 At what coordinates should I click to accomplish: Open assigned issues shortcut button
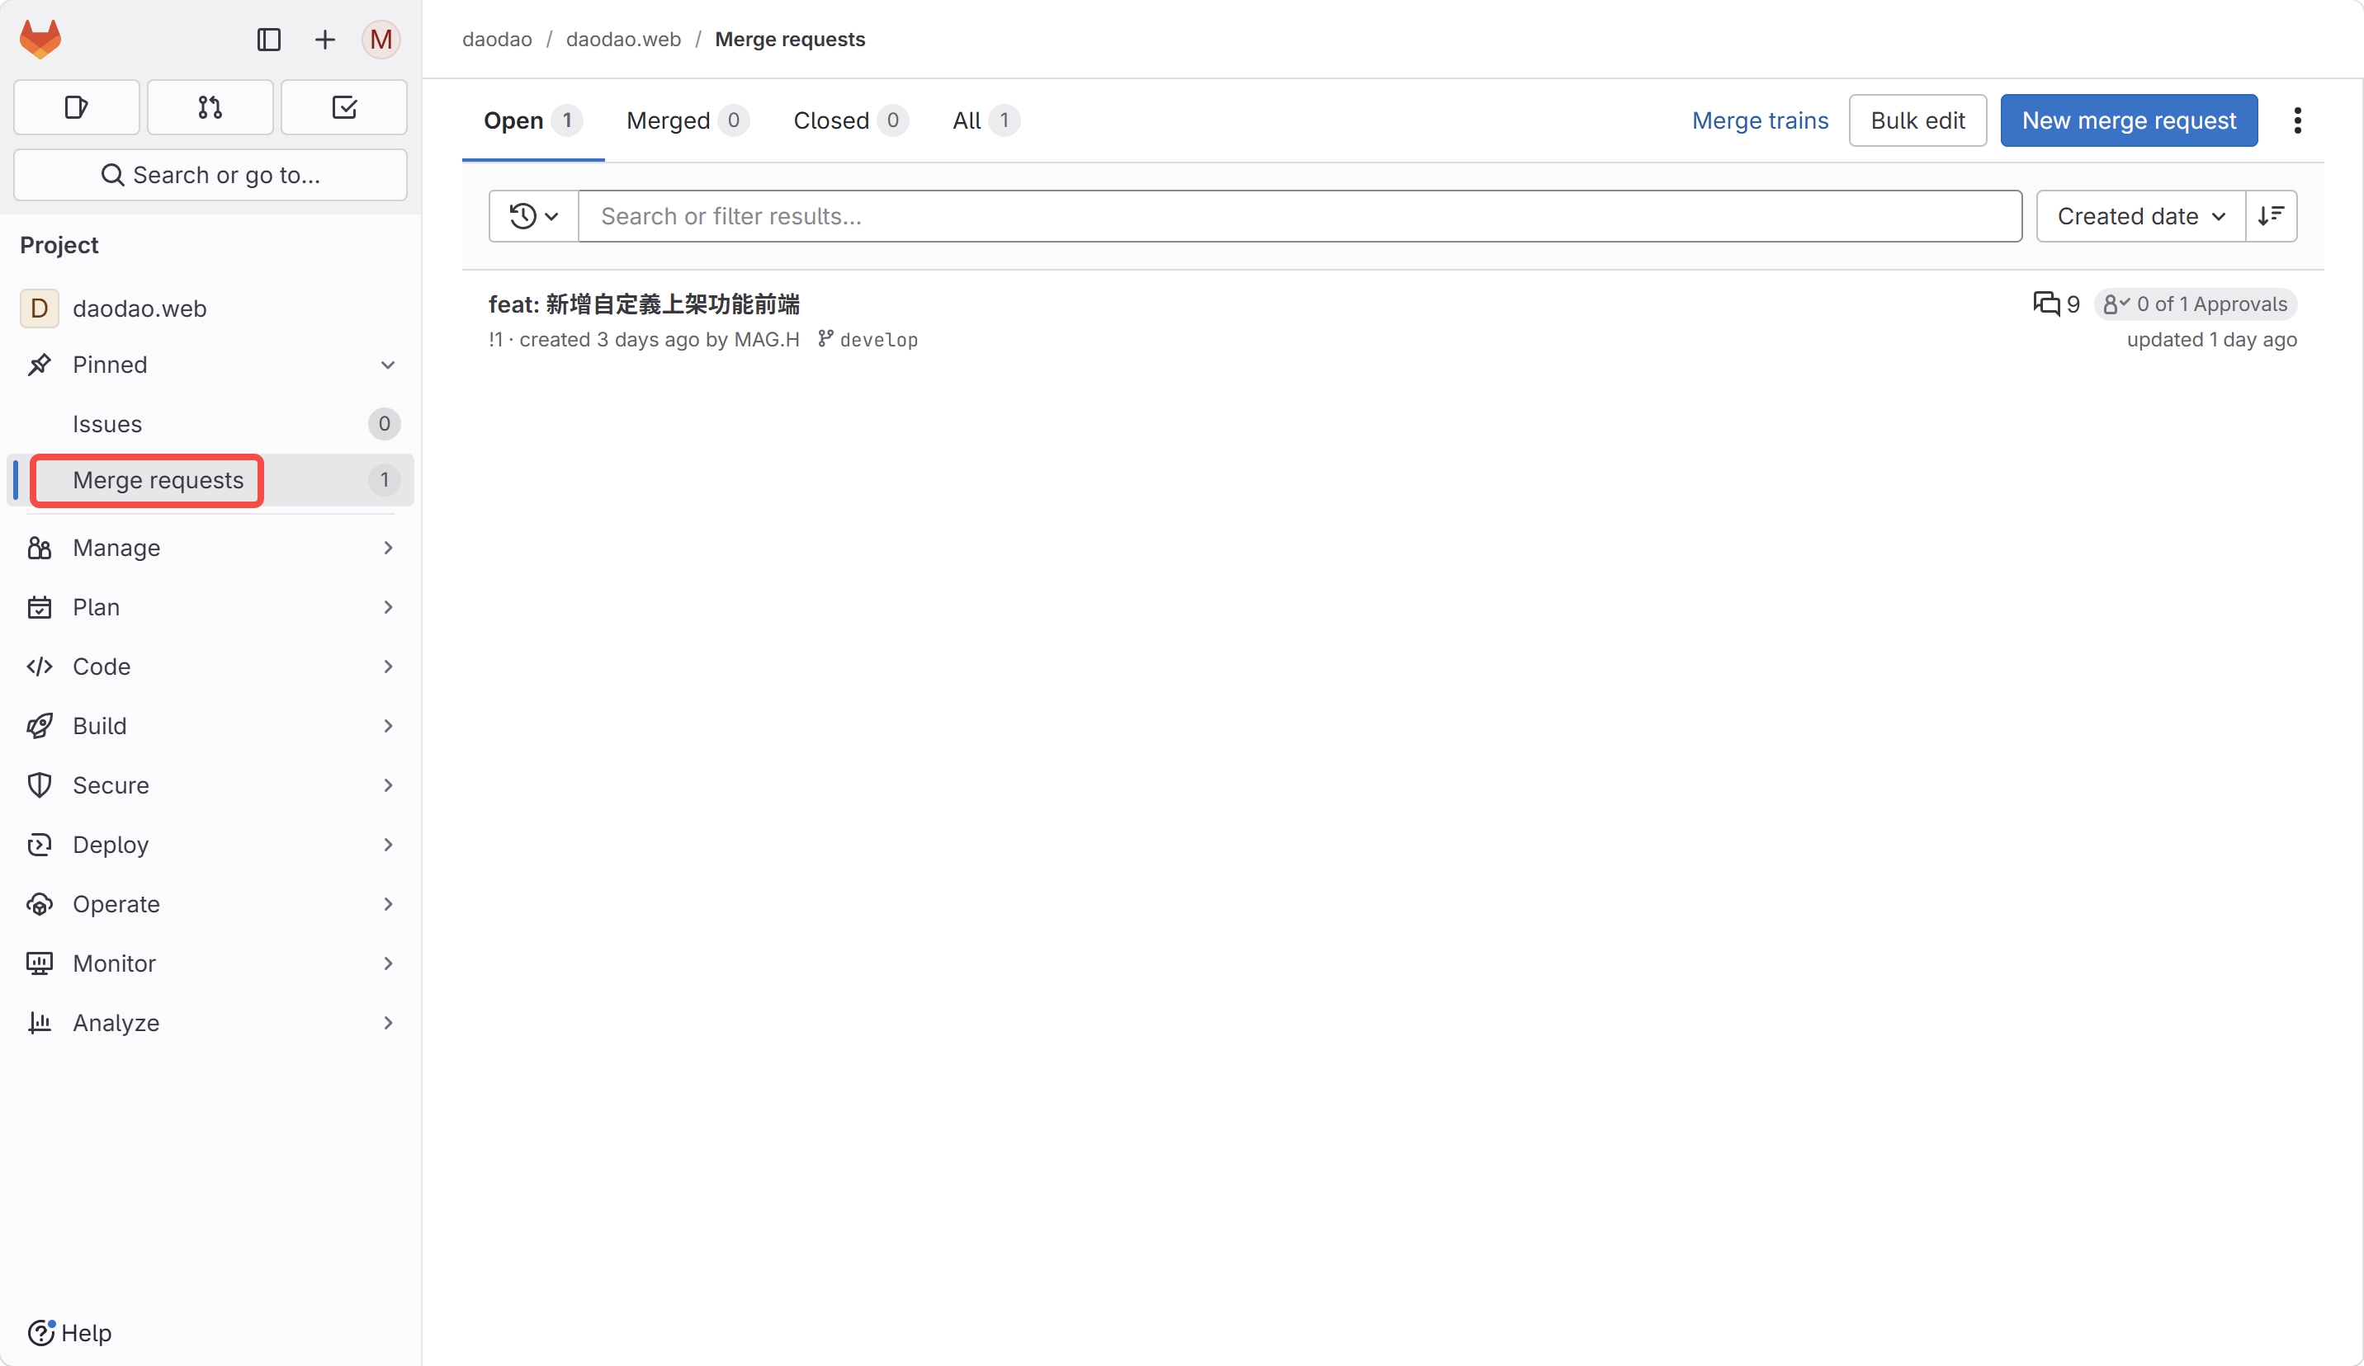pos(77,107)
